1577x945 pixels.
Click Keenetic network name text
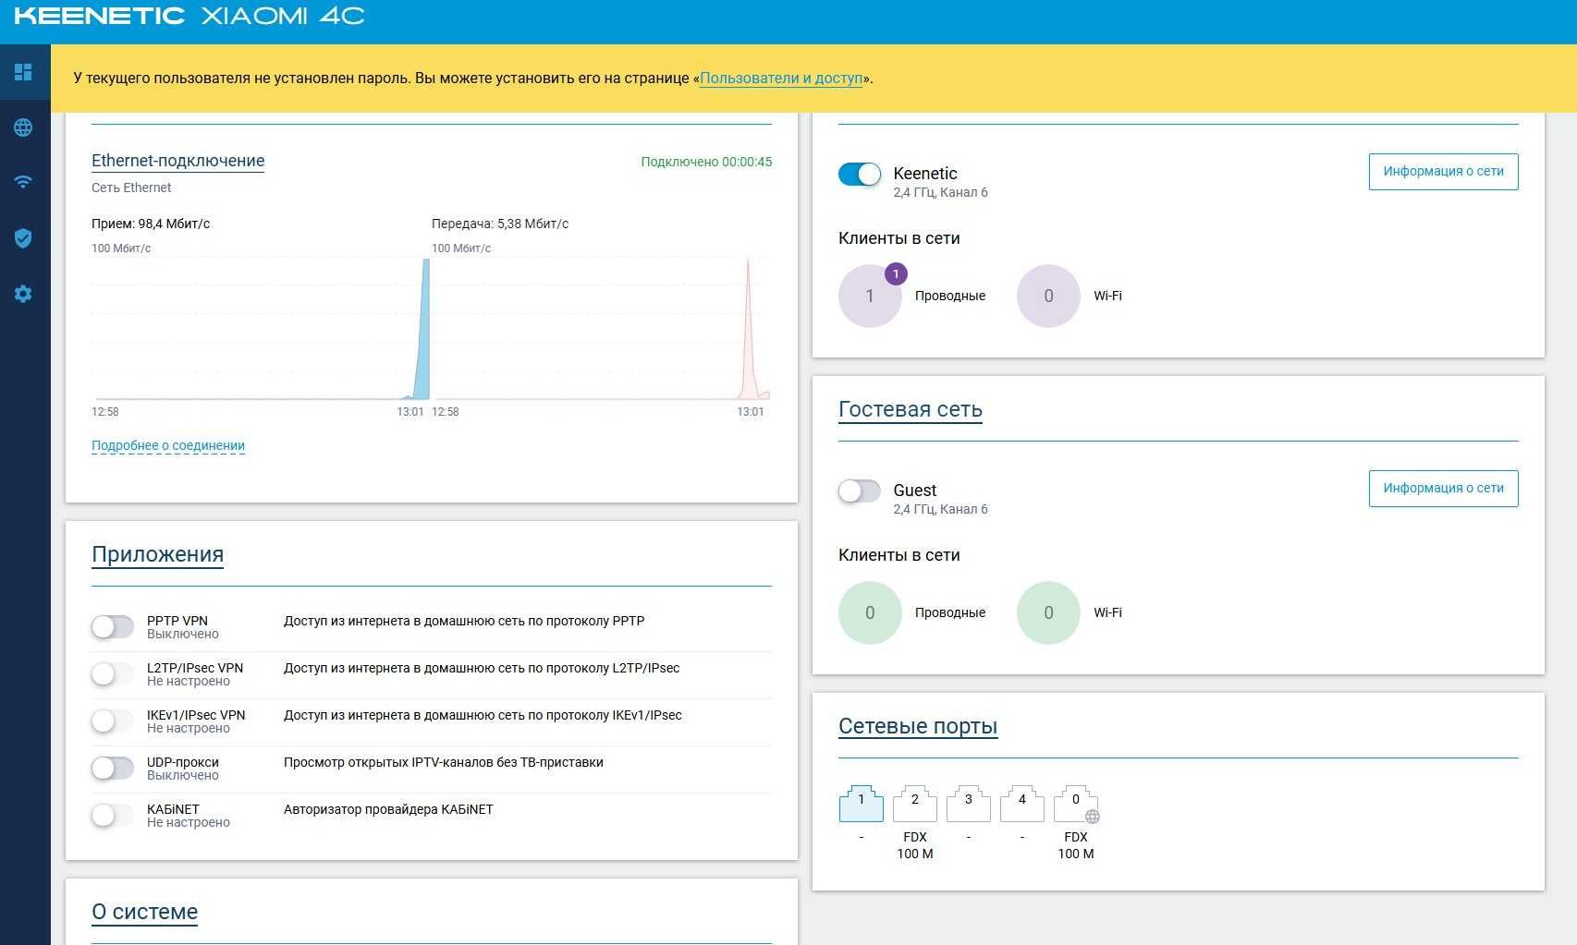click(x=925, y=174)
